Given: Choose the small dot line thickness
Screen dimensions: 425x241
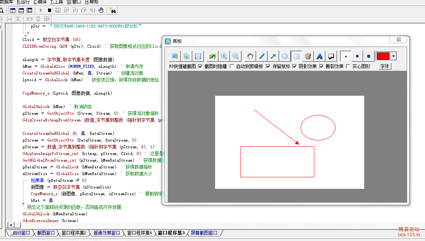Looking at the screenshot, I should pos(346,56).
